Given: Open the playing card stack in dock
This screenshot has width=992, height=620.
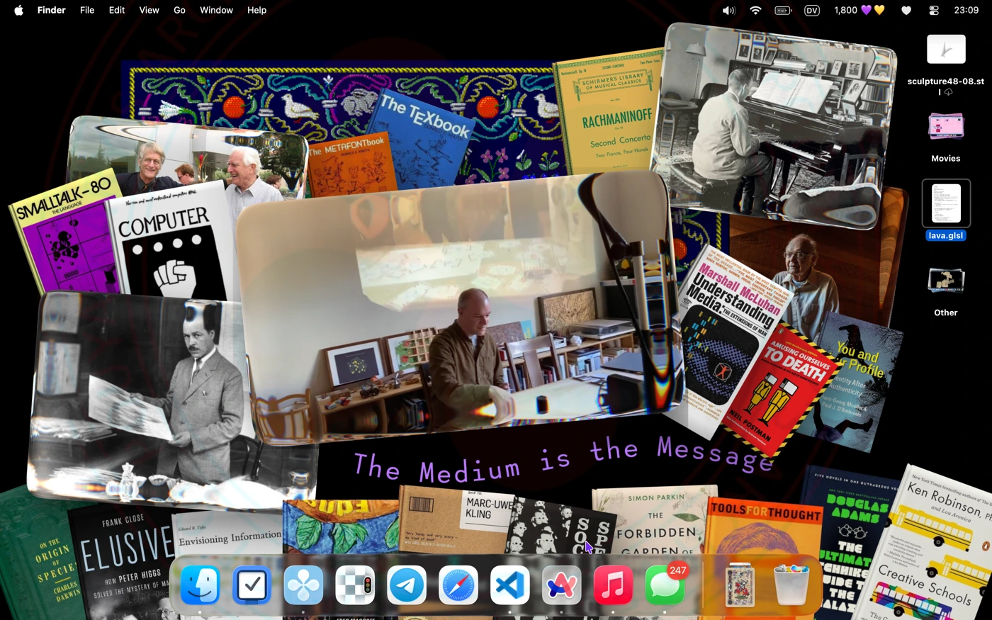Looking at the screenshot, I should coord(739,585).
